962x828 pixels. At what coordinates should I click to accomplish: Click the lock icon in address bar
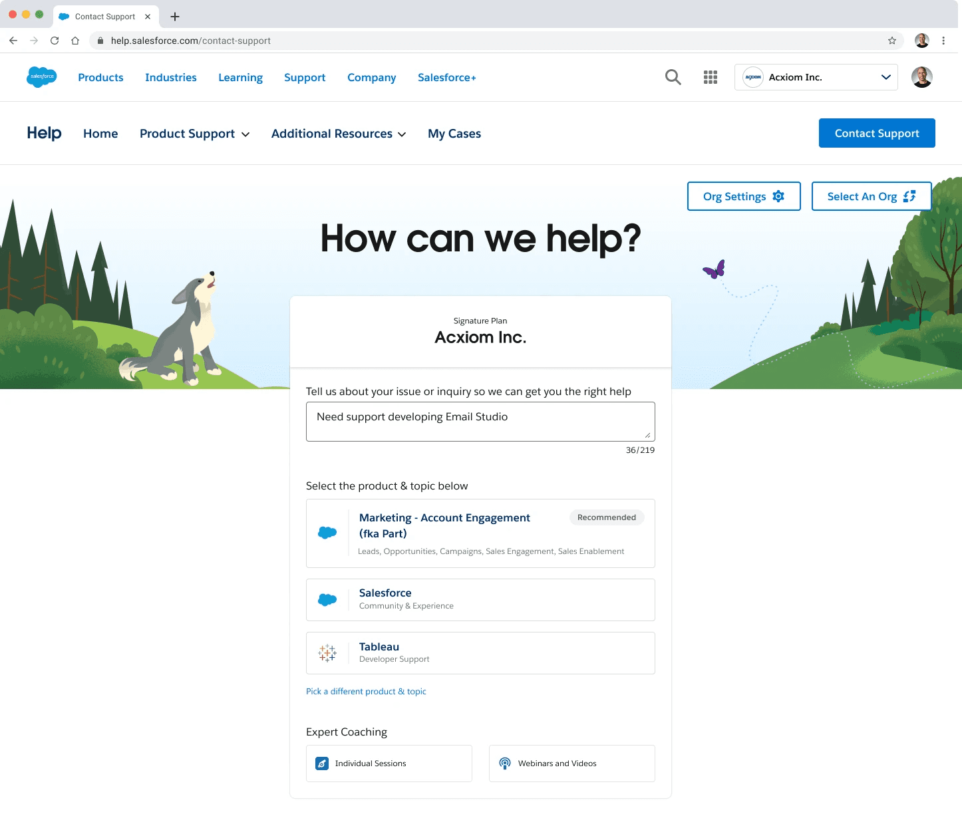pos(100,41)
